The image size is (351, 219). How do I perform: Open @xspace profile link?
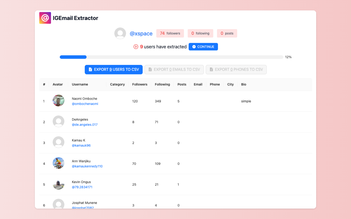141,33
